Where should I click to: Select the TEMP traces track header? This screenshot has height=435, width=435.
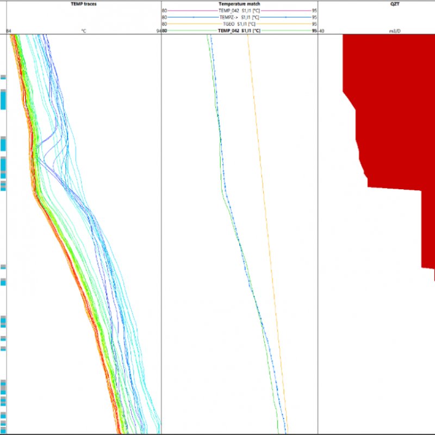coord(83,3)
